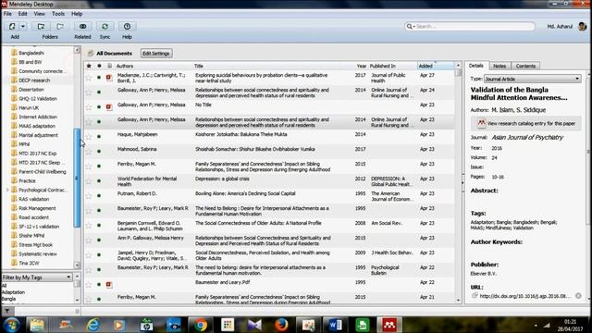This screenshot has width=592, height=333.
Task: Toggle favorite star for Mackenzie row
Action: click(89, 78)
